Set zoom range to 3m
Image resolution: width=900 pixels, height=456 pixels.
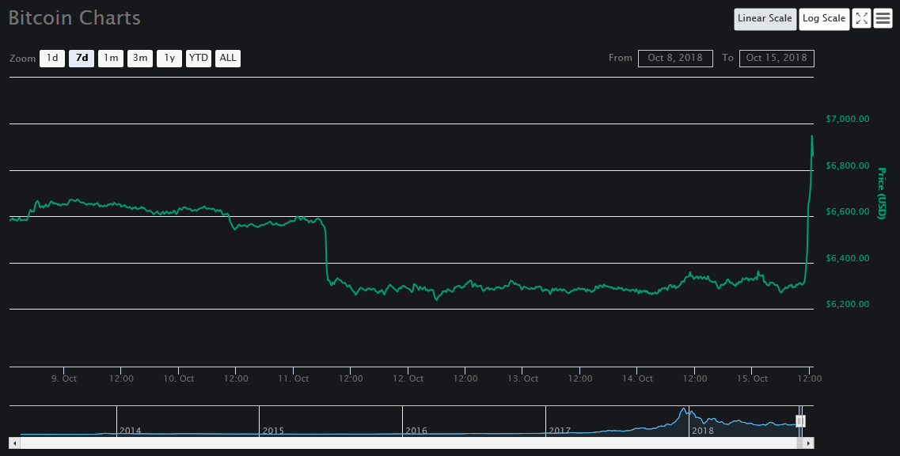pos(140,58)
